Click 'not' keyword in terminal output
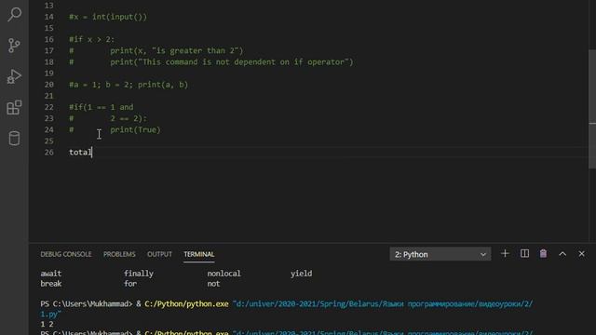596x335 pixels. point(213,284)
